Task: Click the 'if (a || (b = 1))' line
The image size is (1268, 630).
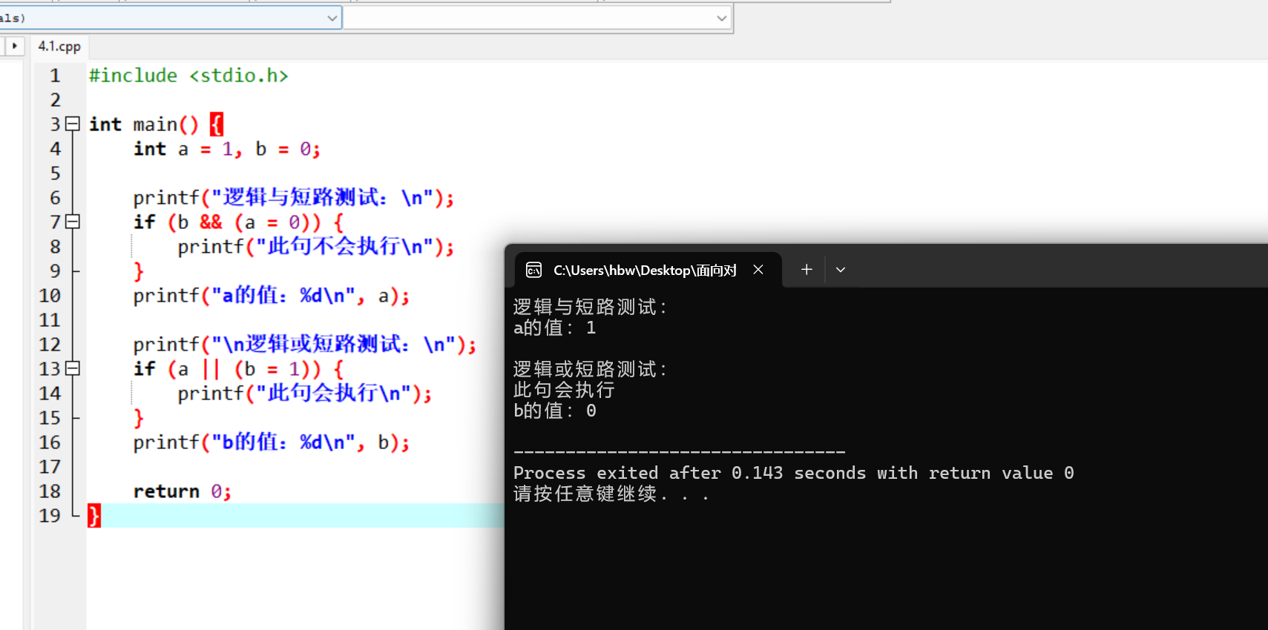Action: coord(238,369)
